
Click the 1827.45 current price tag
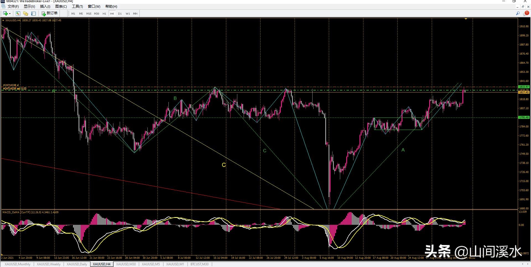tap(524, 92)
